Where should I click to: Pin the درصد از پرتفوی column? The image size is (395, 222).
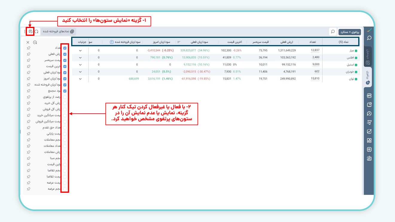[28, 97]
